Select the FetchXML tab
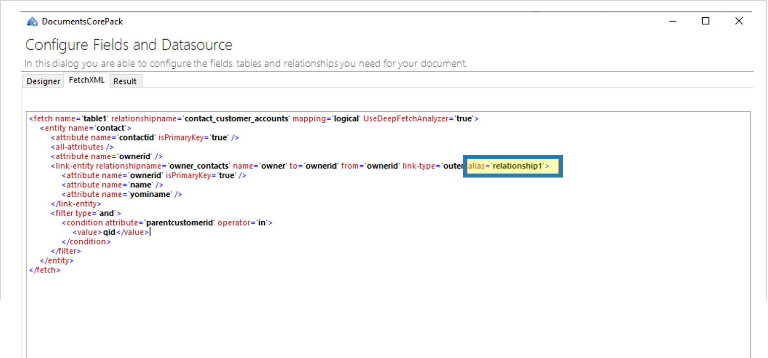This screenshot has height=358, width=768. 87,80
